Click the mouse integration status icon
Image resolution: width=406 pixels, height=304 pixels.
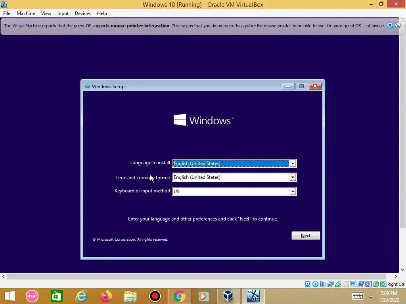(x=376, y=284)
